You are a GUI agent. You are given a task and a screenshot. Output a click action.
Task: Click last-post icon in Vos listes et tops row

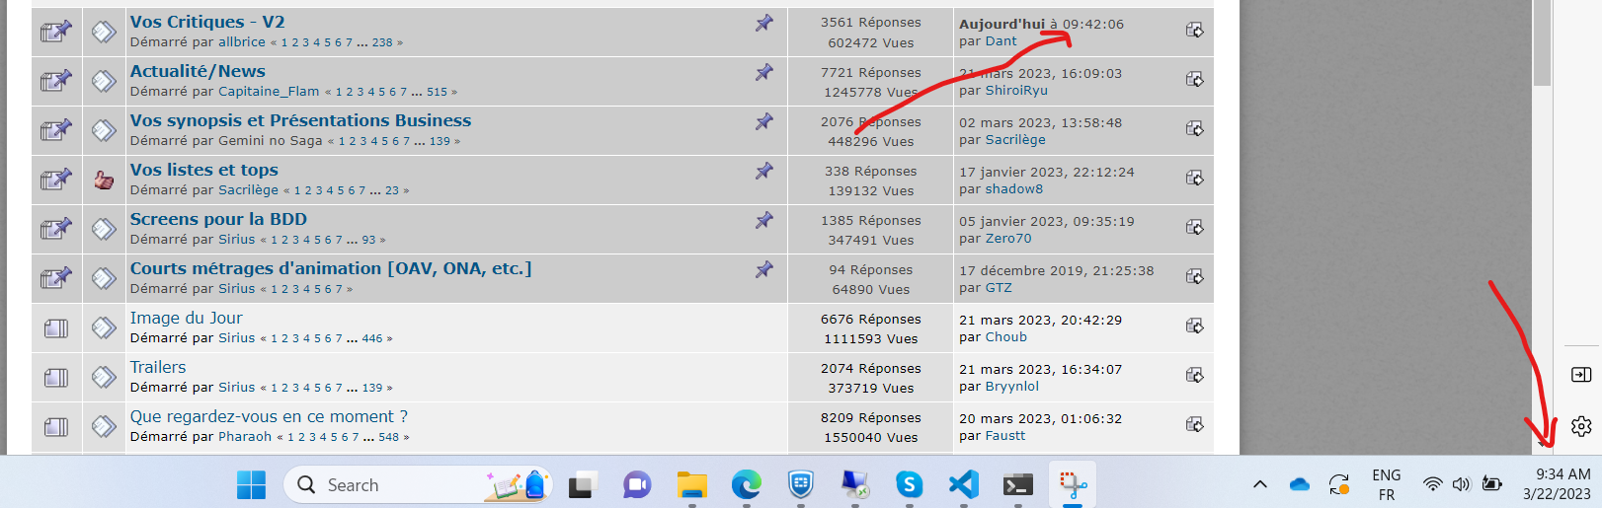pos(1195,179)
